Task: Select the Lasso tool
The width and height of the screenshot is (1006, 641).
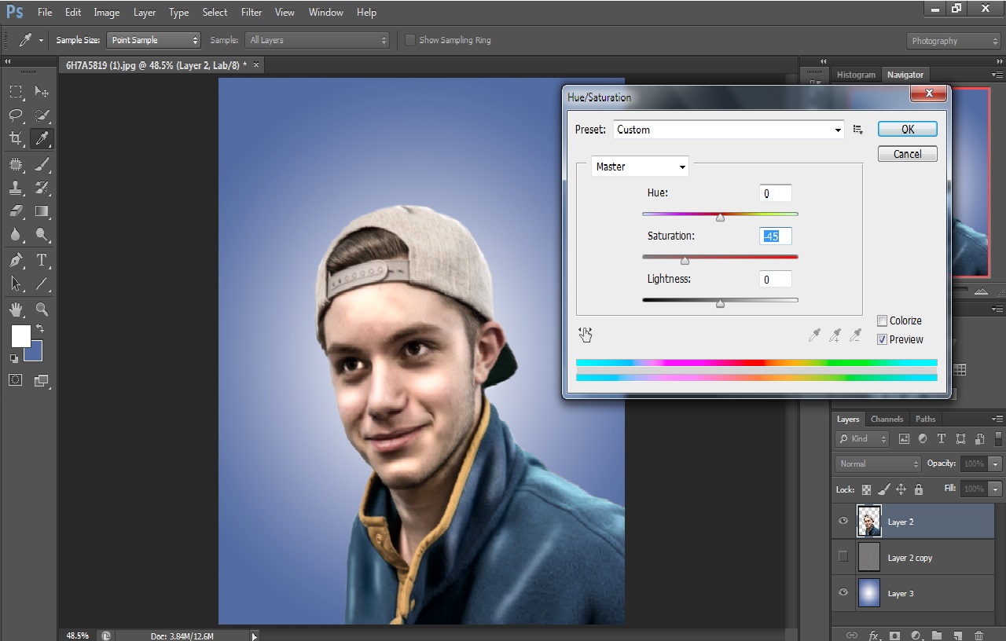Action: 16,115
